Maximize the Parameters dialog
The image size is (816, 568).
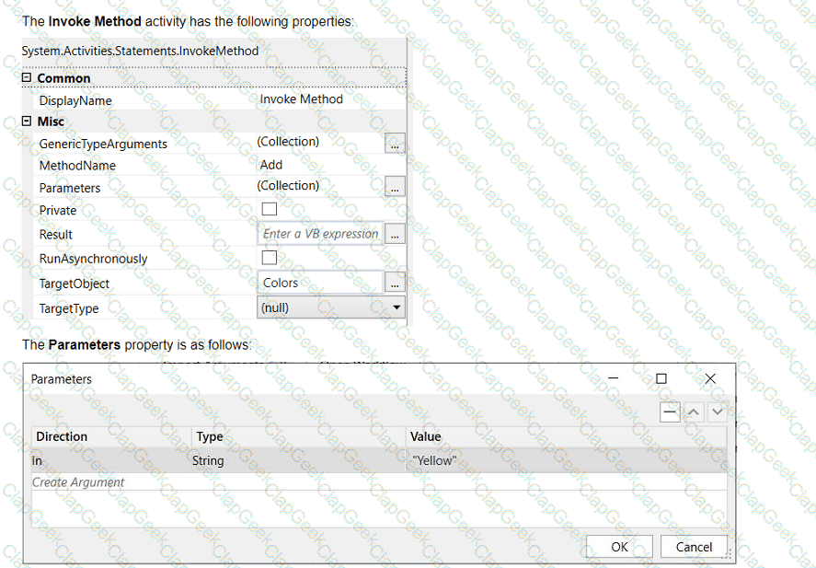(661, 378)
